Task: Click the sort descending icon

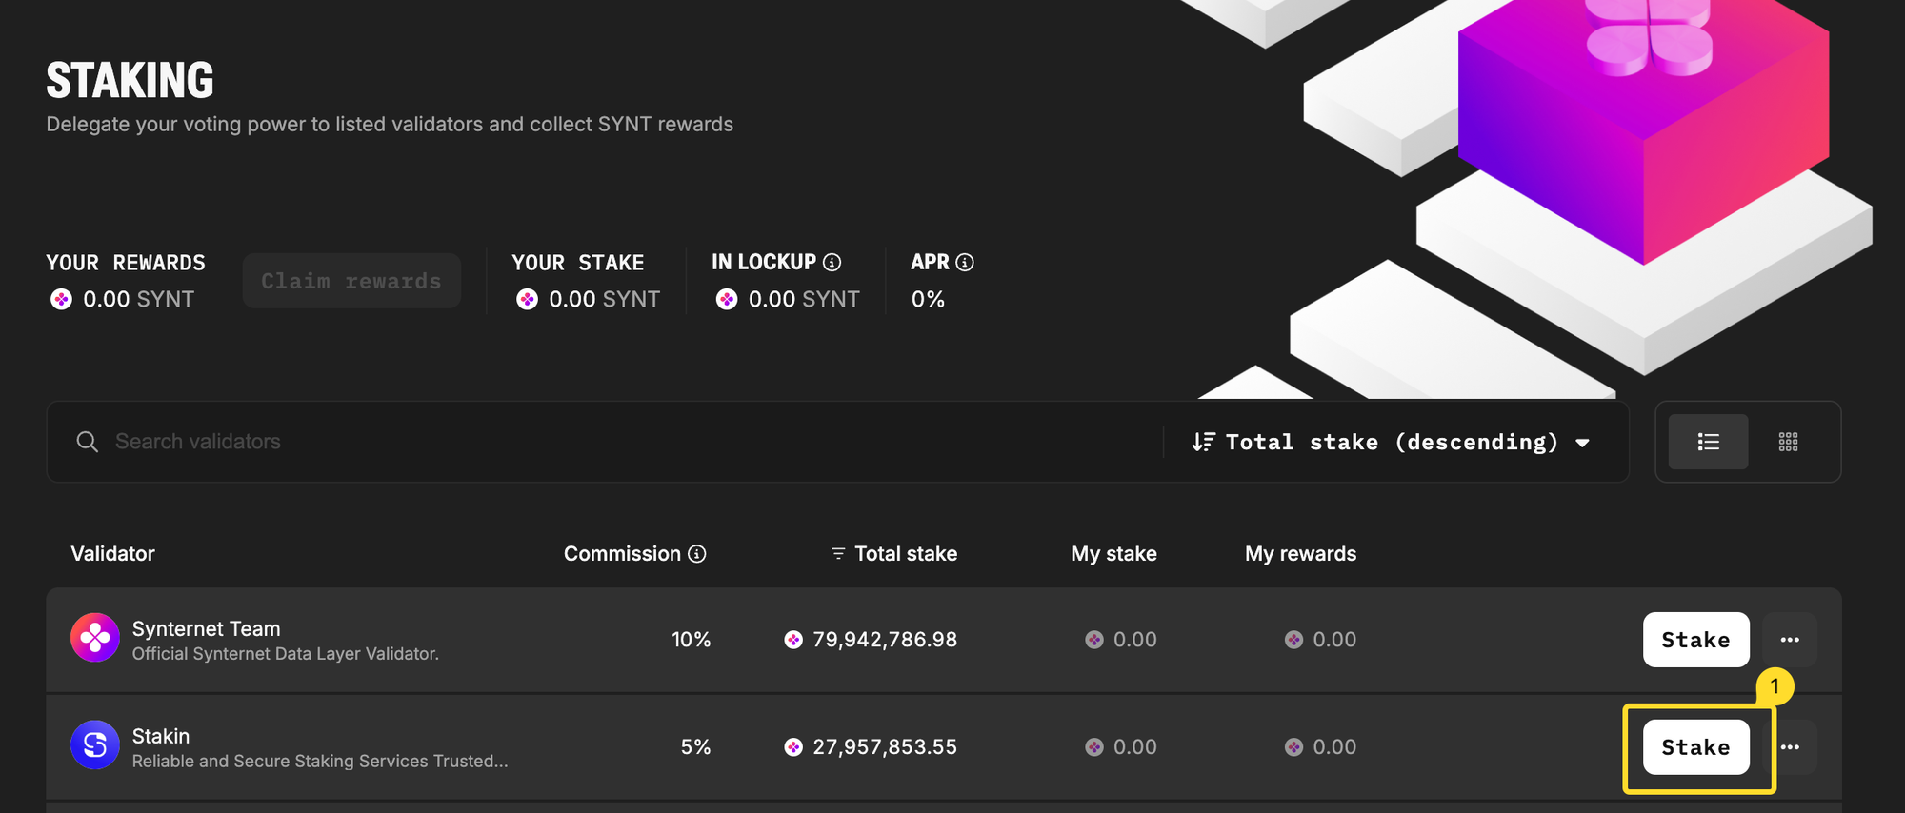Action: (1203, 442)
